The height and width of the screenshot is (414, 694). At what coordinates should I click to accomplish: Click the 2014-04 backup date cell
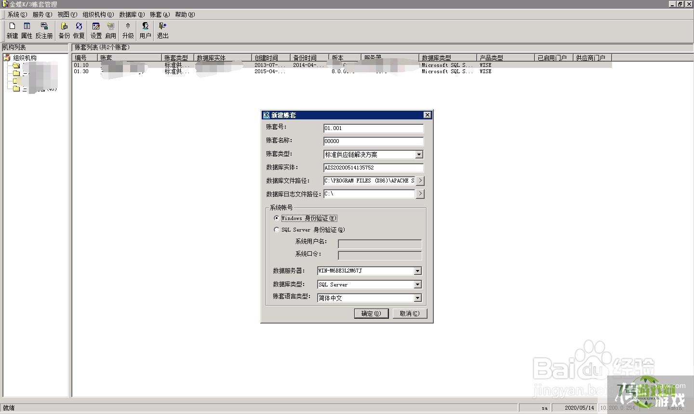pyautogui.click(x=308, y=65)
